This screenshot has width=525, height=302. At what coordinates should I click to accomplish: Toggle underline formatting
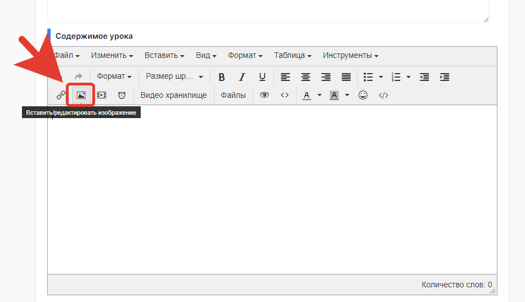[262, 77]
